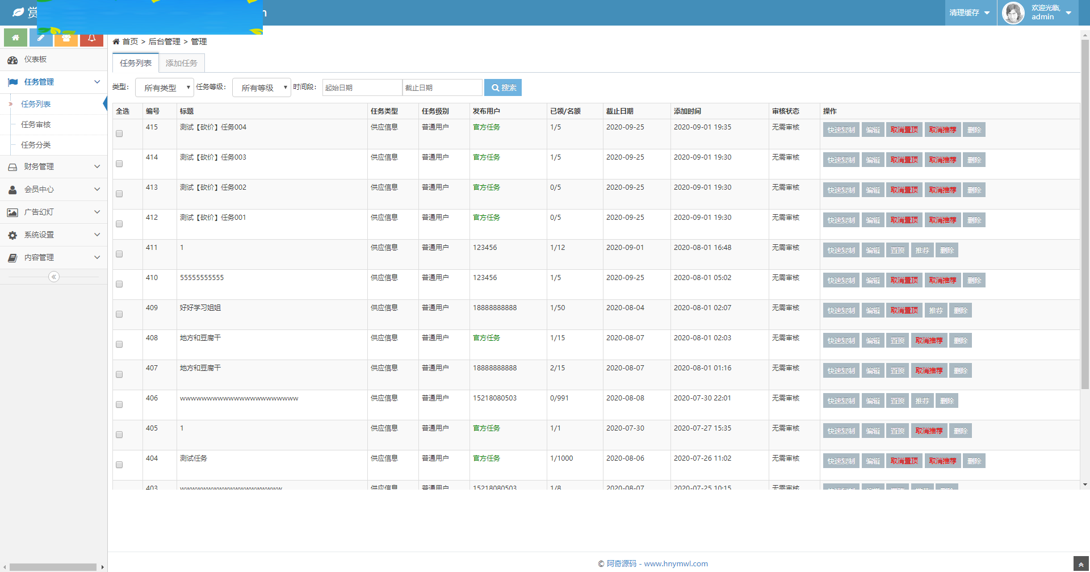
Task: Click the 起始日期 start date field
Action: pyautogui.click(x=362, y=87)
